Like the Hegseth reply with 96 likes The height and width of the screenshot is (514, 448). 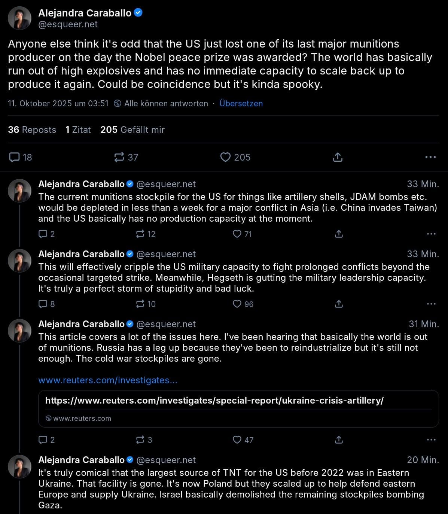click(x=237, y=304)
